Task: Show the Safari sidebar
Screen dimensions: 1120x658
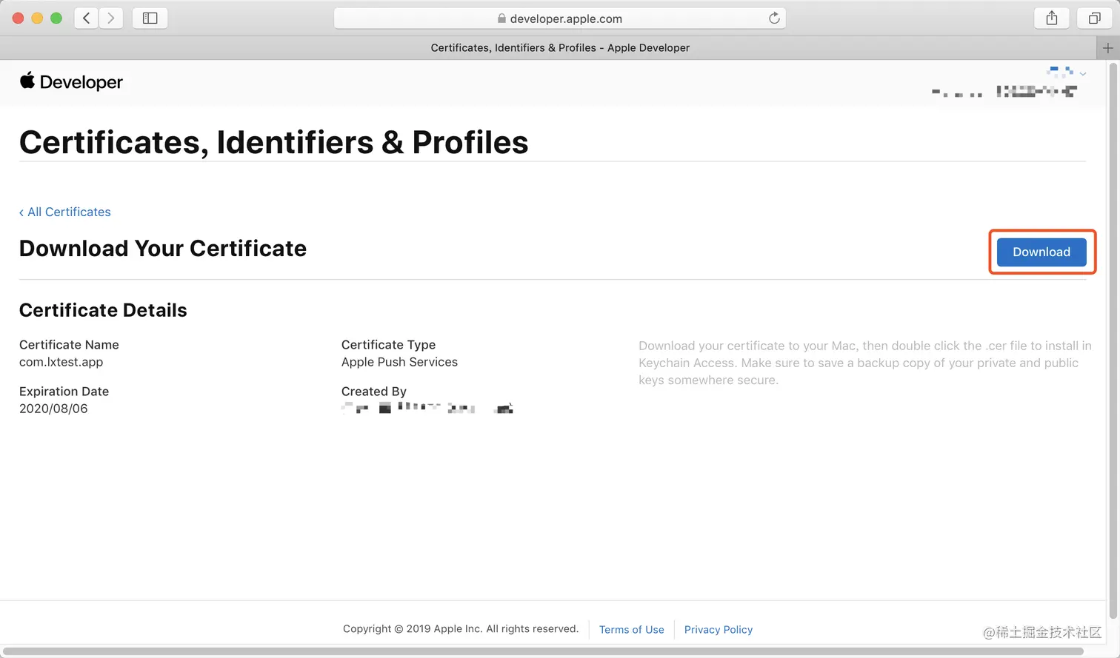Action: (x=150, y=18)
